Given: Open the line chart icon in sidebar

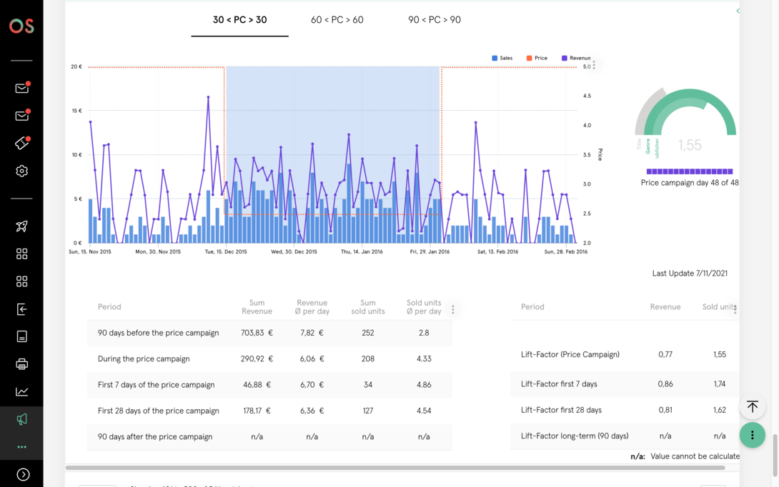Looking at the screenshot, I should click(21, 391).
